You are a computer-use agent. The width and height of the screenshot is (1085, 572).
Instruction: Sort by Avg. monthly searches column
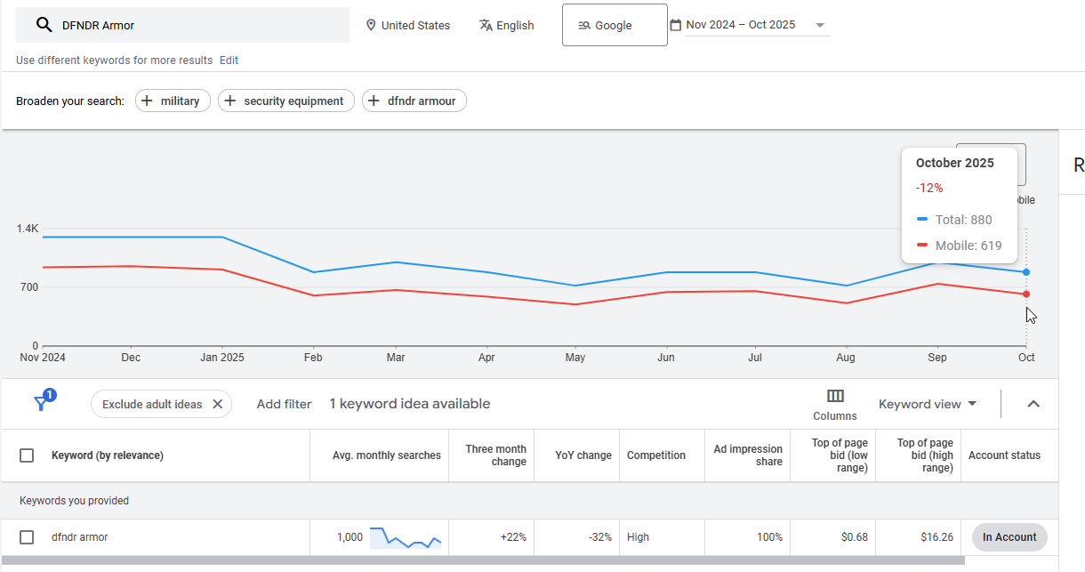pos(386,455)
